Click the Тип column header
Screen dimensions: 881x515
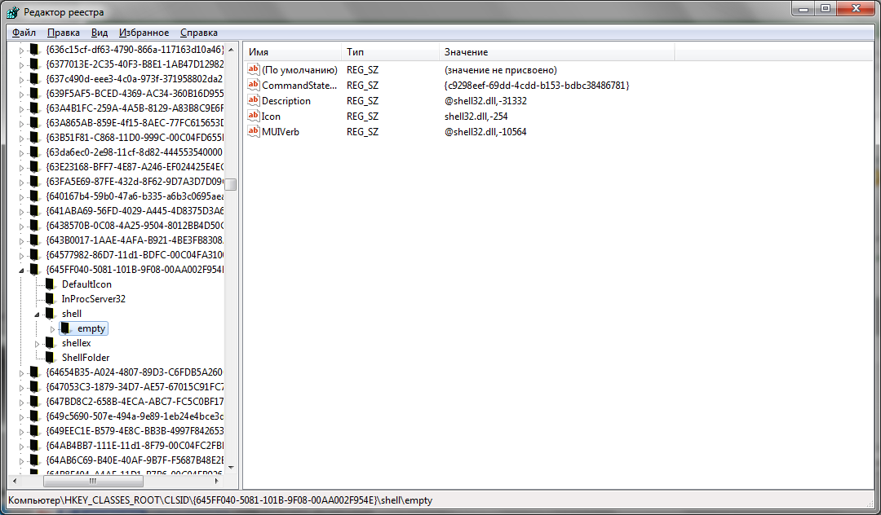(390, 51)
